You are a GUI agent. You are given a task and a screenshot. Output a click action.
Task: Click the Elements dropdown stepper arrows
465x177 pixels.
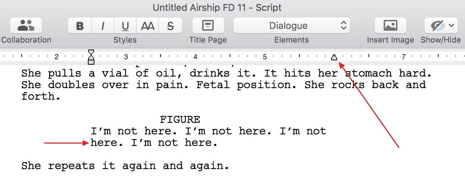pyautogui.click(x=343, y=26)
